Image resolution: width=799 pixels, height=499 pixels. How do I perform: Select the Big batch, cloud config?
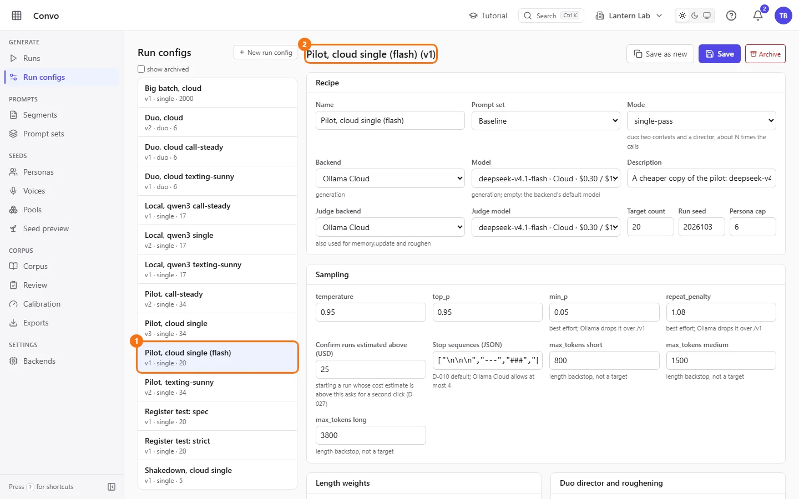pyautogui.click(x=218, y=93)
